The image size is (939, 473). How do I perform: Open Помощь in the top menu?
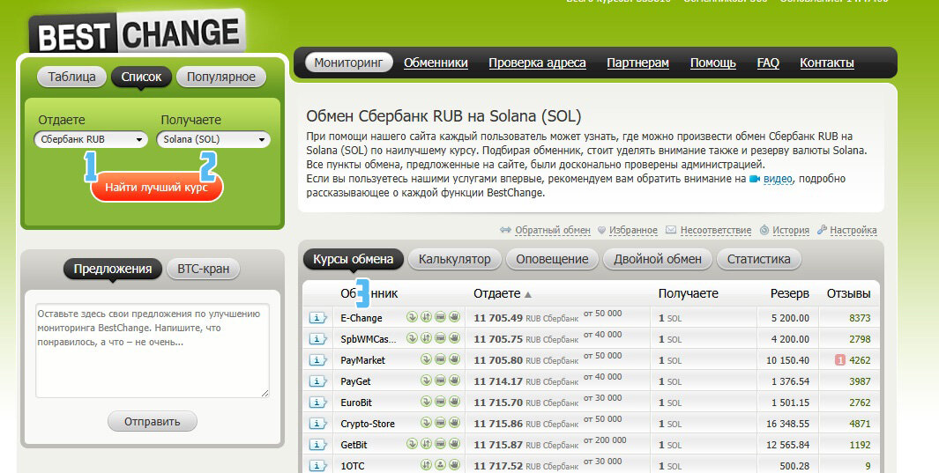click(x=712, y=63)
